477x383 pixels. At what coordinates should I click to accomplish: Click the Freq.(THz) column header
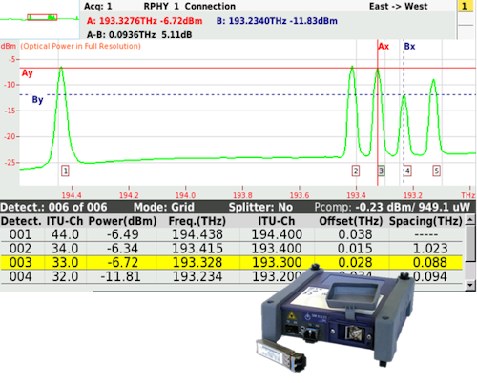click(197, 221)
